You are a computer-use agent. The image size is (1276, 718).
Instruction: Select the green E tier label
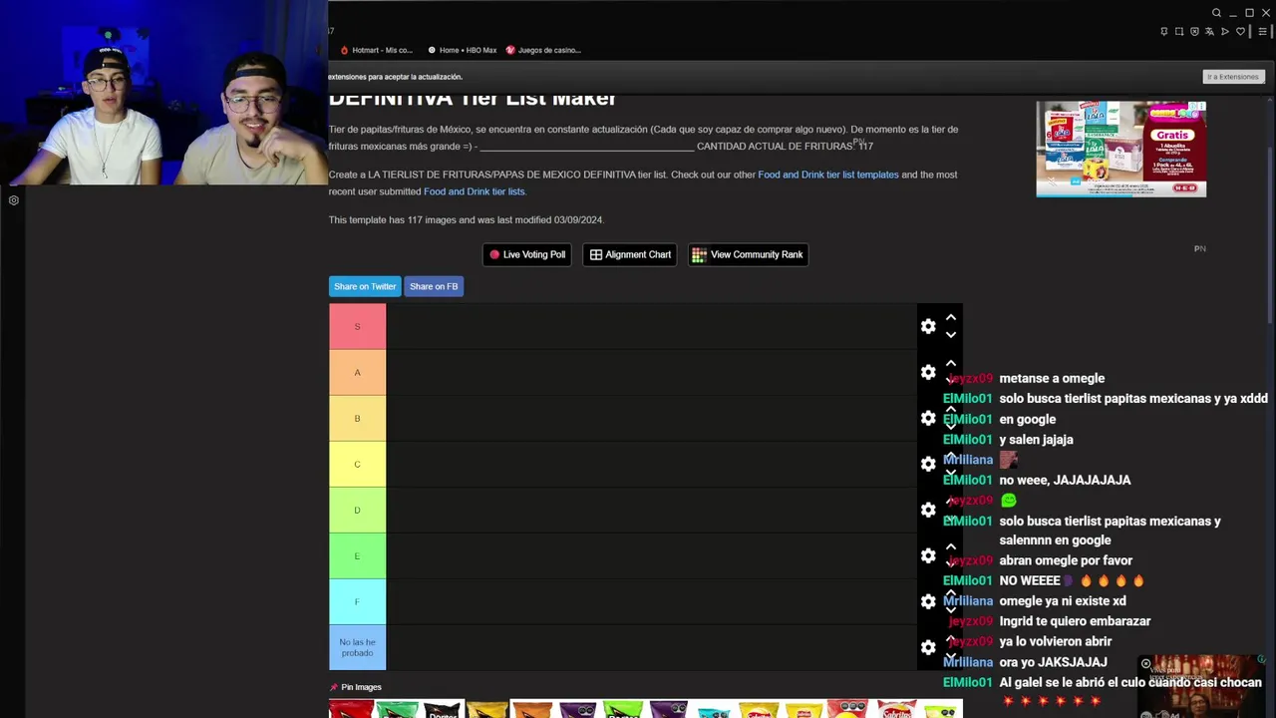(x=357, y=555)
